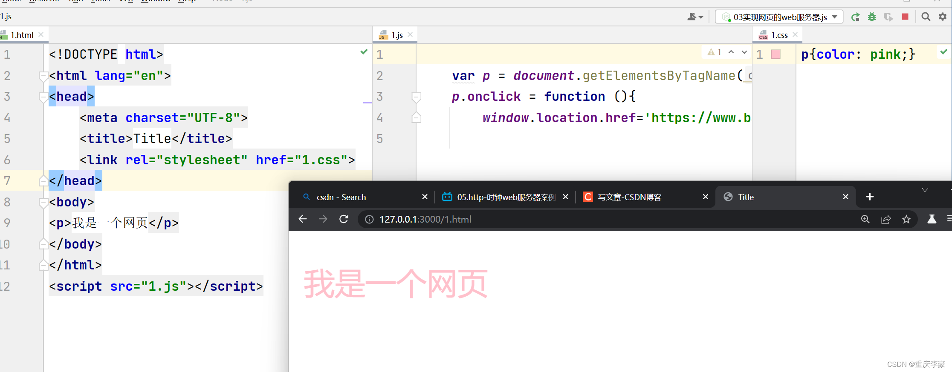Collapse the body tag fold marker on line 8
The height and width of the screenshot is (372, 952).
pyautogui.click(x=43, y=203)
